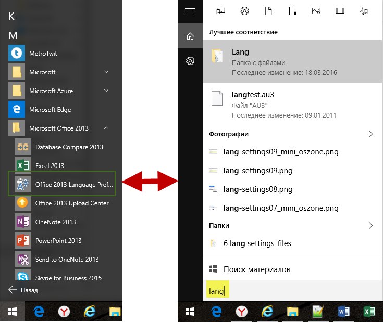Open the sidebar settings gear in search panel
383x322 pixels.
(x=190, y=61)
